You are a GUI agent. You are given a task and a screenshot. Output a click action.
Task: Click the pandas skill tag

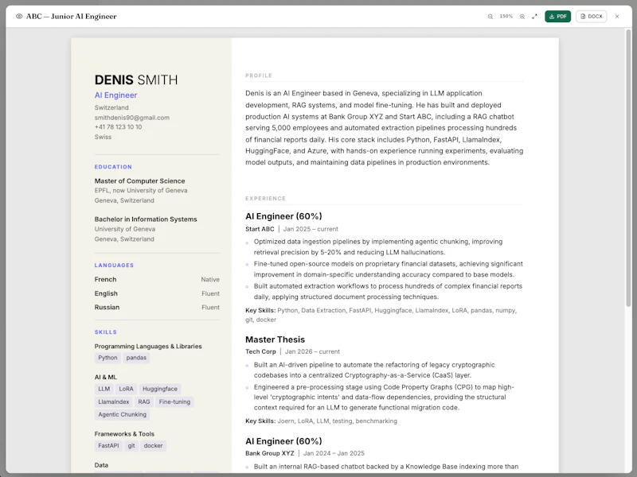pos(136,358)
